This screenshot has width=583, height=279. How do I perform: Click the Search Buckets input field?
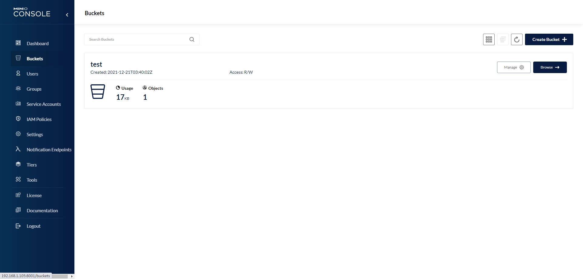point(137,39)
